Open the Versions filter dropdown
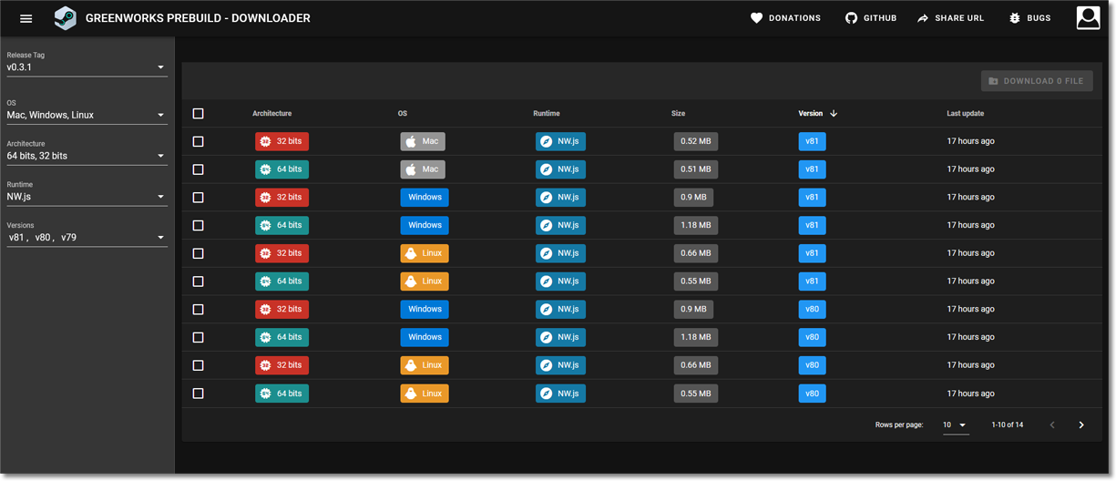 coord(87,238)
